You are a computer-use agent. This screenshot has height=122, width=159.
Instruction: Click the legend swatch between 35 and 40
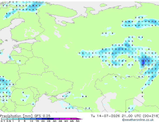pos(62,119)
